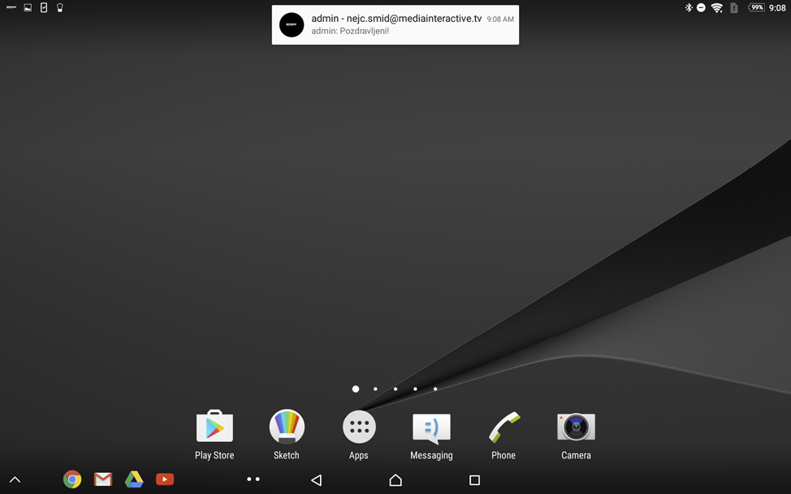Tap the leftmost small logo notification icon
This screenshot has height=494, width=791.
11,7
